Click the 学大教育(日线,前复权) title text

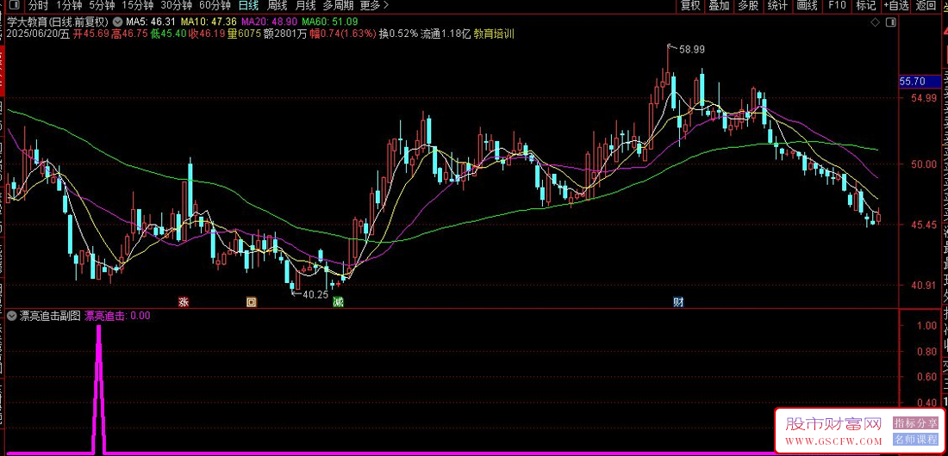[x=58, y=22]
